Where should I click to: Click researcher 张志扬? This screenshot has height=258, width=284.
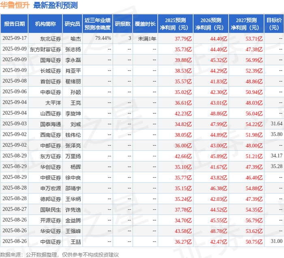click(73, 49)
